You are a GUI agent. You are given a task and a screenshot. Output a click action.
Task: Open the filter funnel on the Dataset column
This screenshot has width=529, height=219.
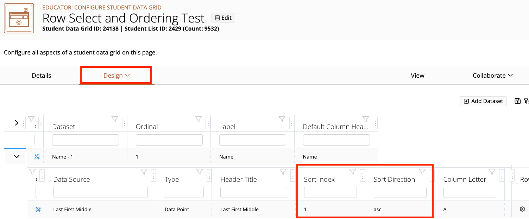tap(115, 119)
